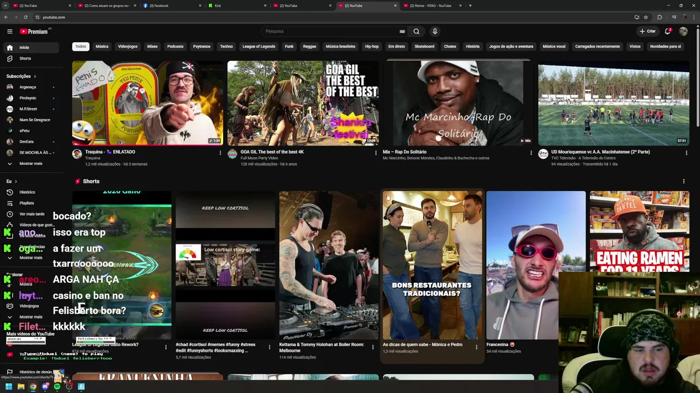This screenshot has height=393, width=700.
Task: Open Histórico in sidebar
Action: coord(32,192)
